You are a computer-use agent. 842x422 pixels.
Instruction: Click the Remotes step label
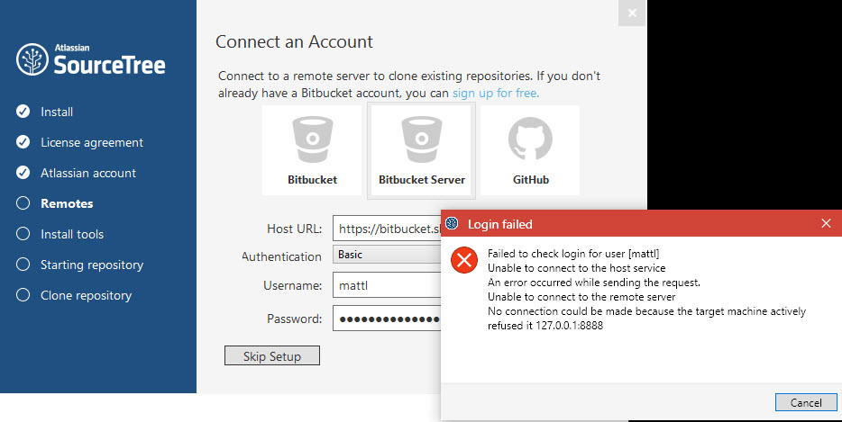67,203
